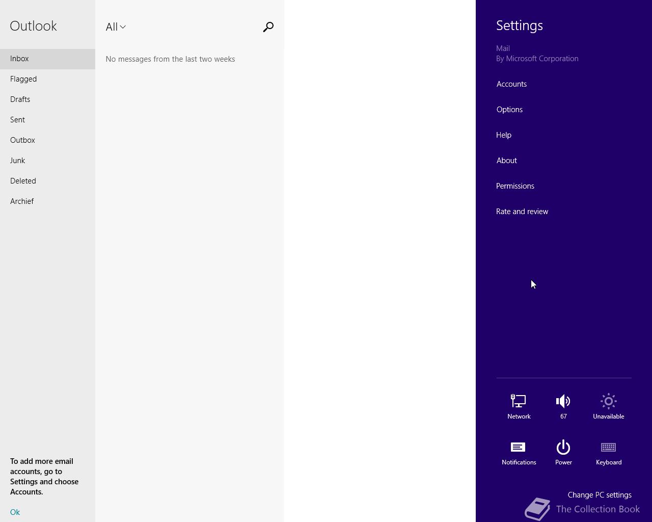
Task: Open the Outbox folder
Action: pyautogui.click(x=47, y=140)
